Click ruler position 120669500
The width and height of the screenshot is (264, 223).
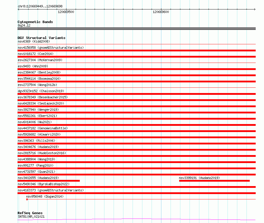coord(66,12)
